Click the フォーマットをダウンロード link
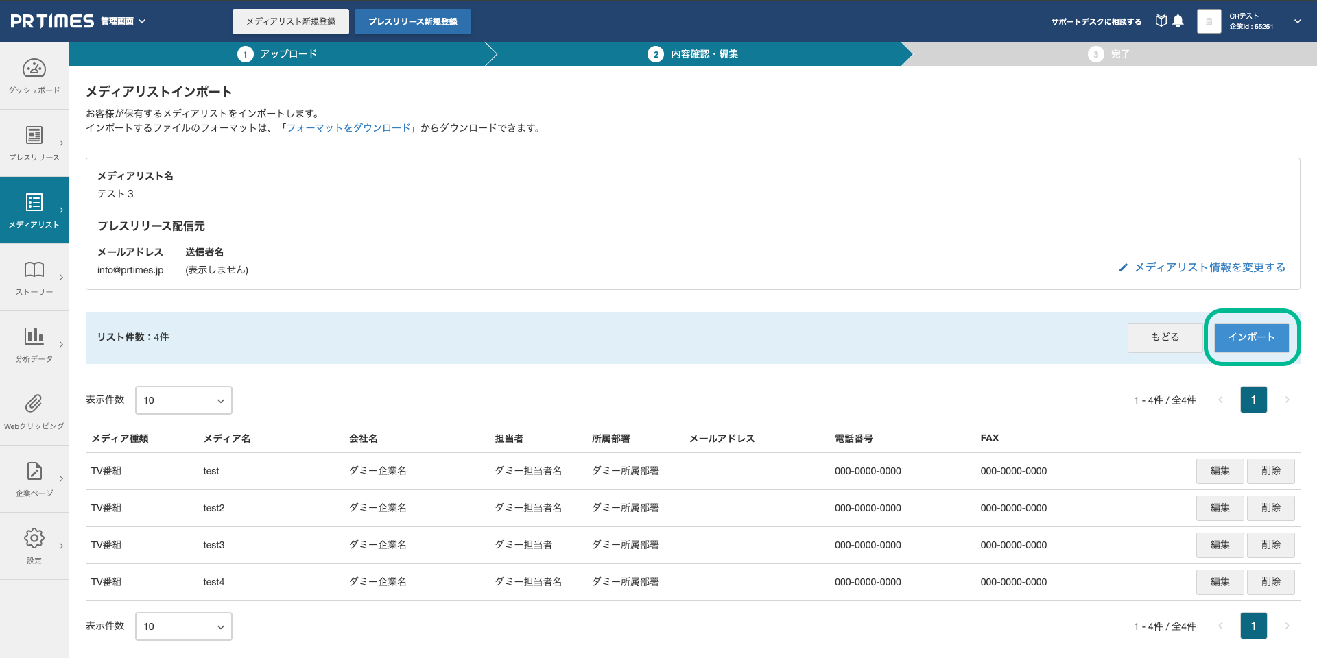 [348, 128]
